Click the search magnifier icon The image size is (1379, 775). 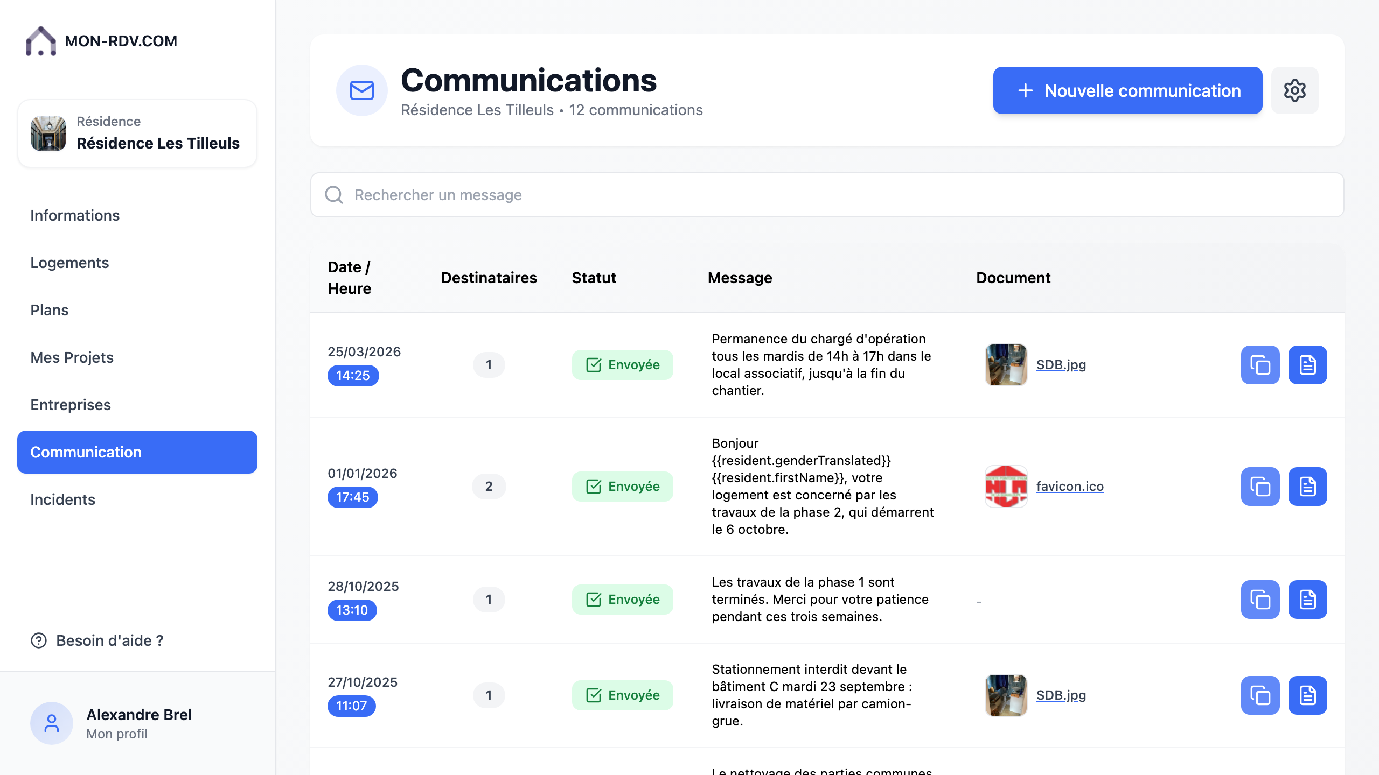pos(334,195)
